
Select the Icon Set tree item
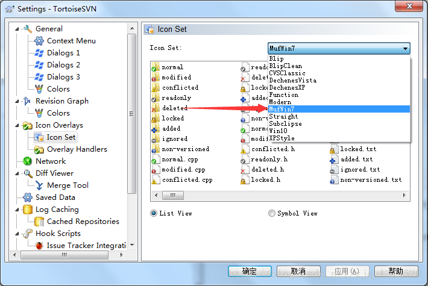(55, 137)
